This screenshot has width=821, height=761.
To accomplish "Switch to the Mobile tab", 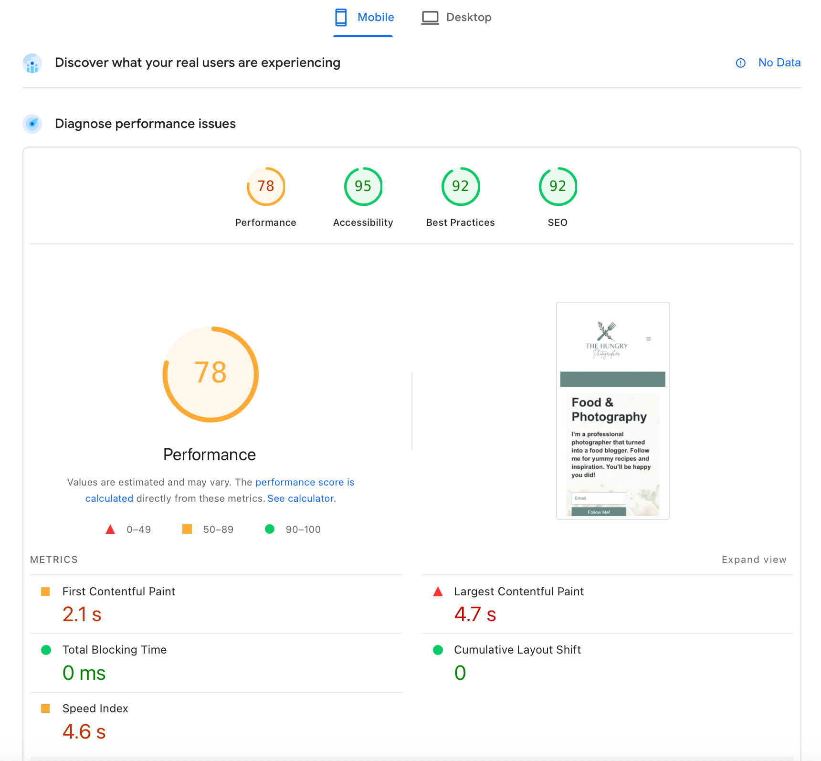I will 364,18.
